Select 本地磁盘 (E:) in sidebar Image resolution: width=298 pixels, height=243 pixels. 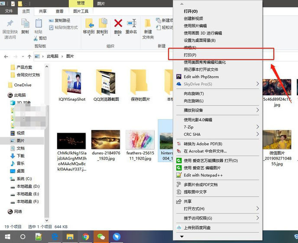[25, 194]
